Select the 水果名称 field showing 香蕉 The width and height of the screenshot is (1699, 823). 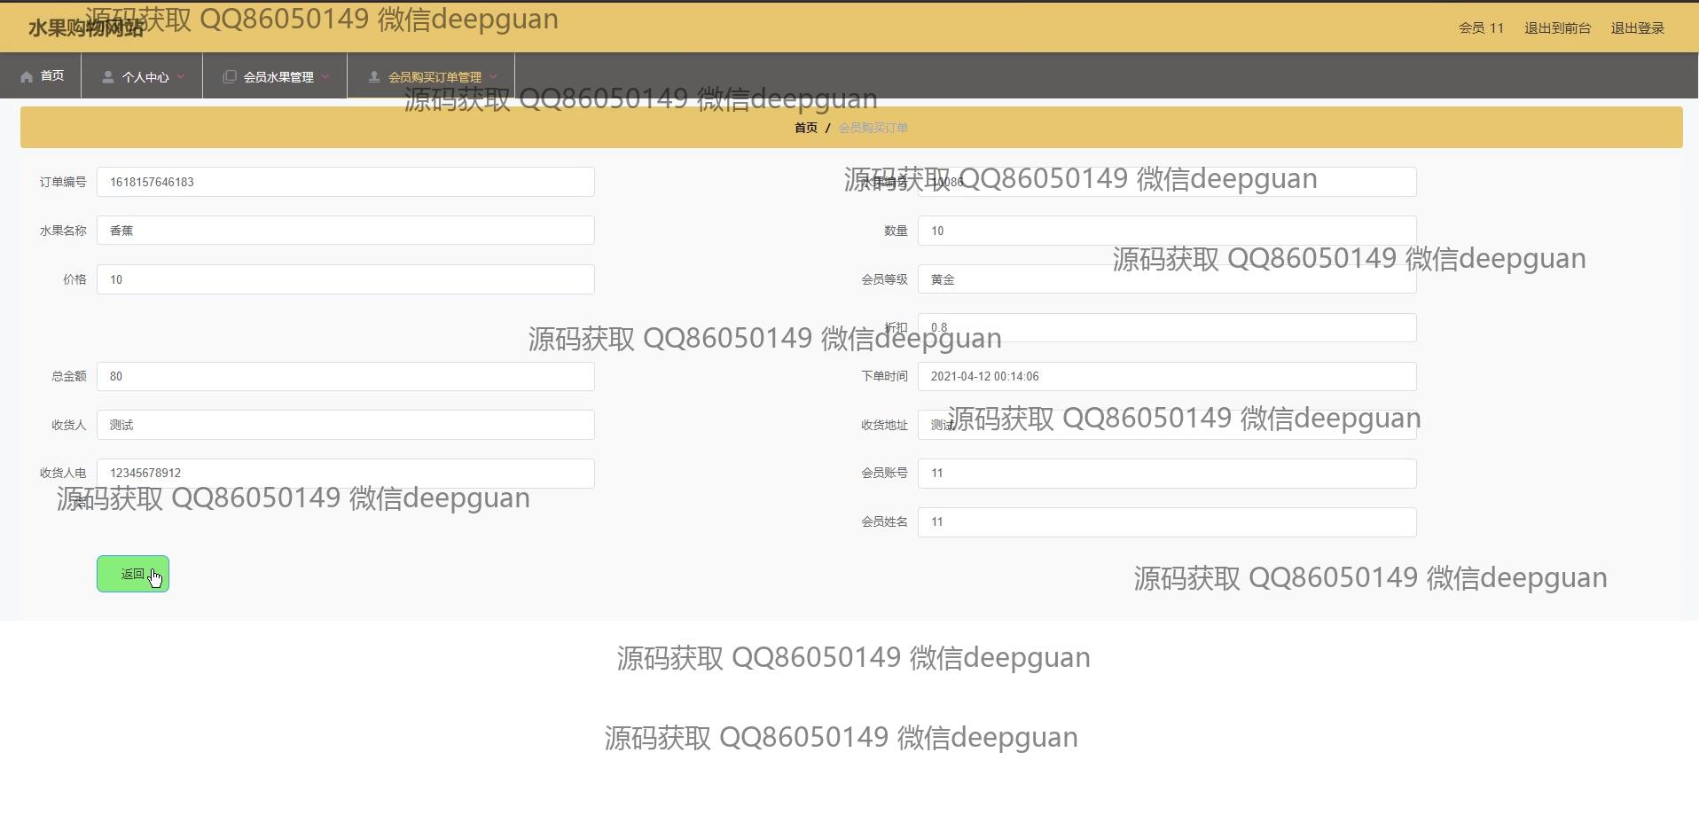pos(345,231)
